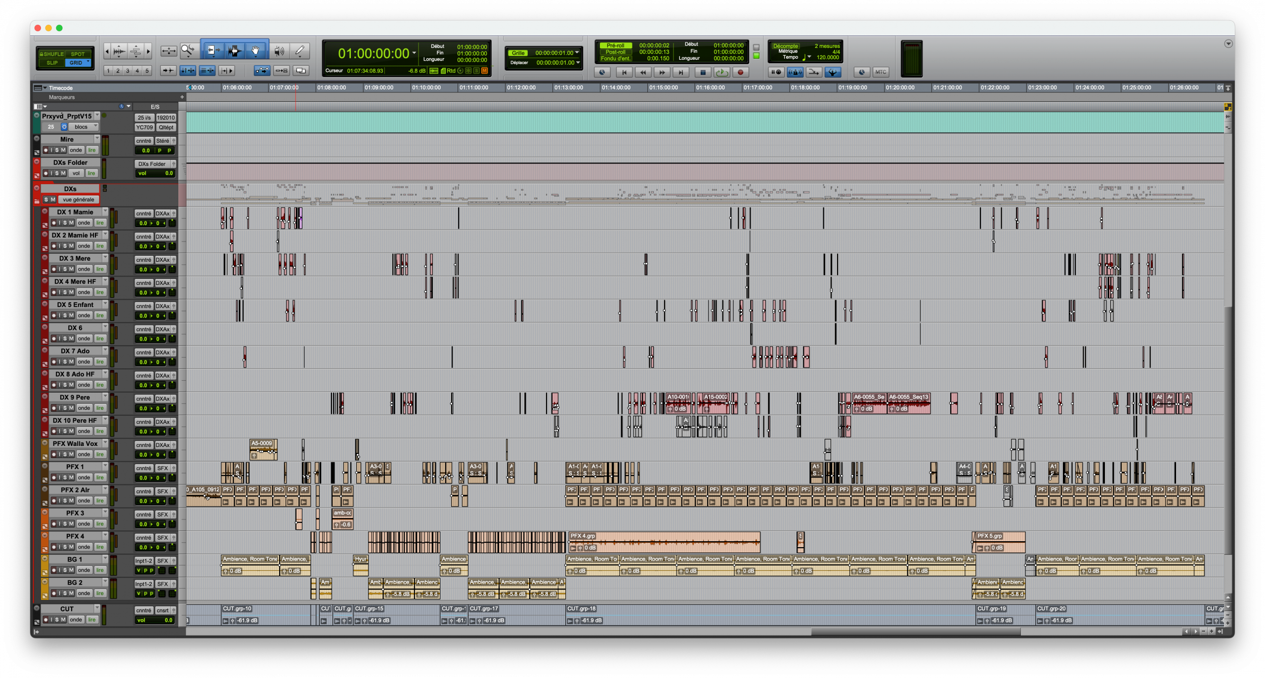Image resolution: width=1265 pixels, height=678 pixels.
Task: Switch to SLIP edit mode
Action: pos(52,63)
